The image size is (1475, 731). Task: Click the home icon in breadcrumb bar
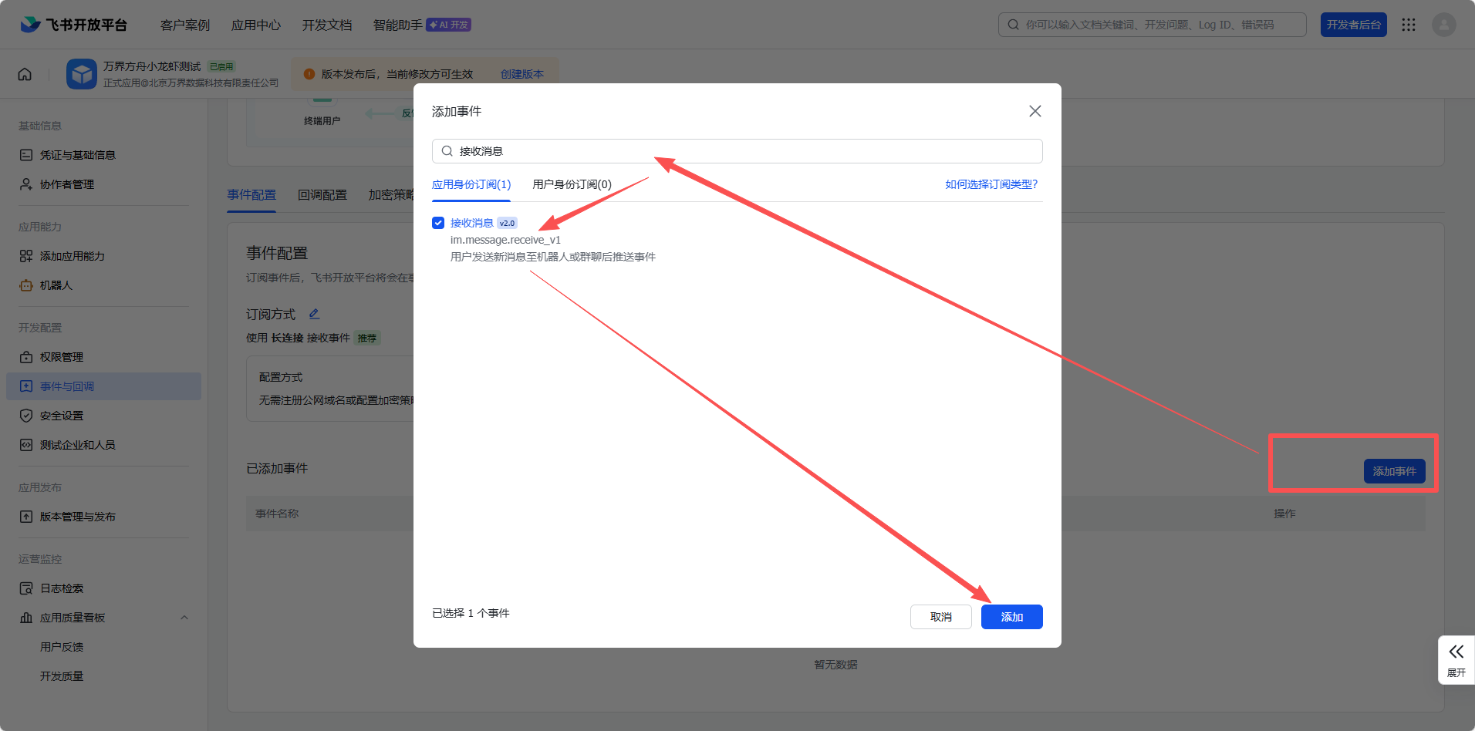(25, 74)
